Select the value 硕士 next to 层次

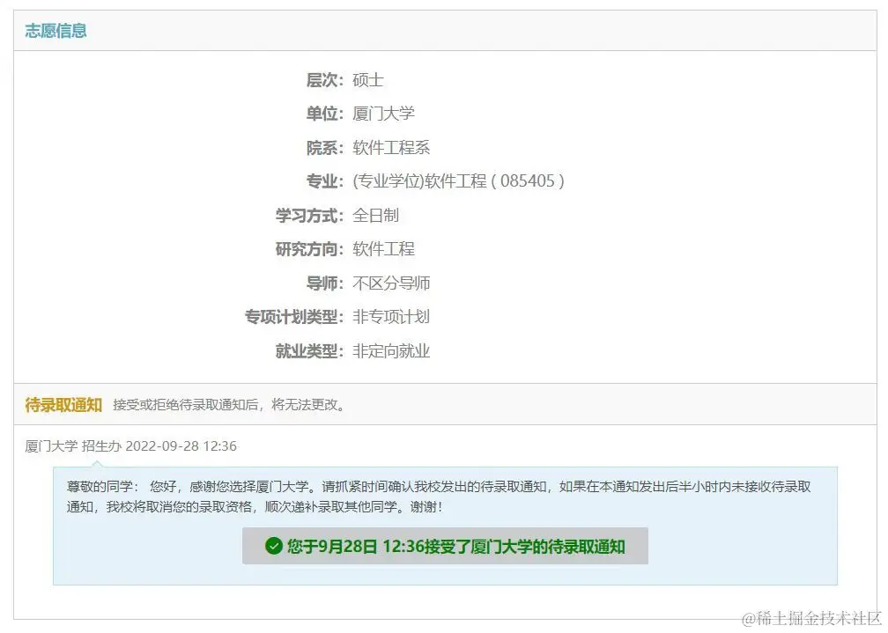point(368,80)
